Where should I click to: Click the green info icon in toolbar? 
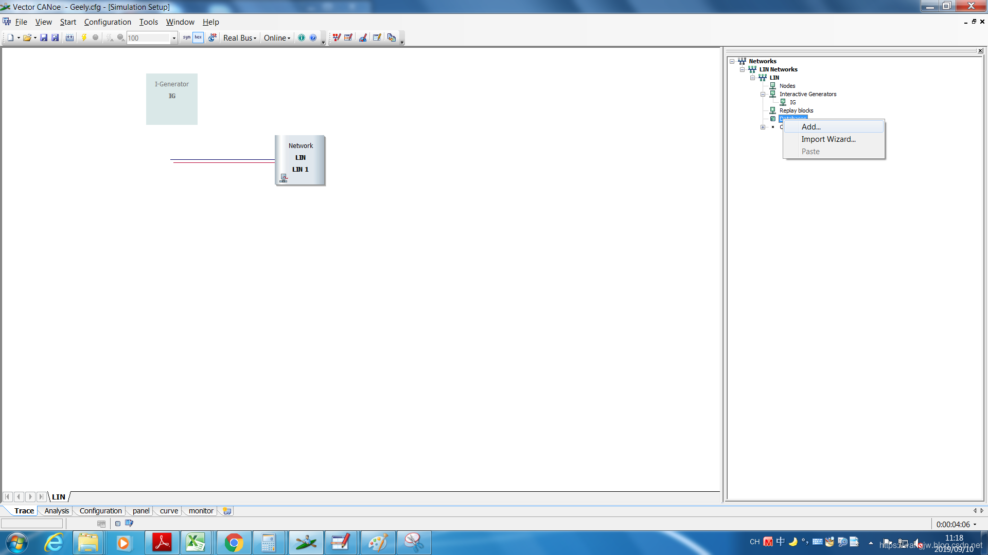click(302, 38)
